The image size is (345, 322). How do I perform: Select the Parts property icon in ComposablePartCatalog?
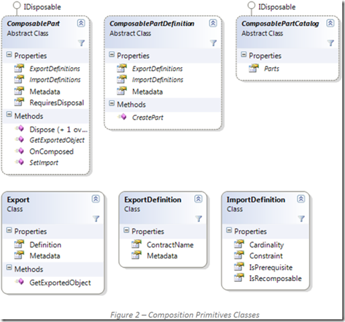pos(254,68)
